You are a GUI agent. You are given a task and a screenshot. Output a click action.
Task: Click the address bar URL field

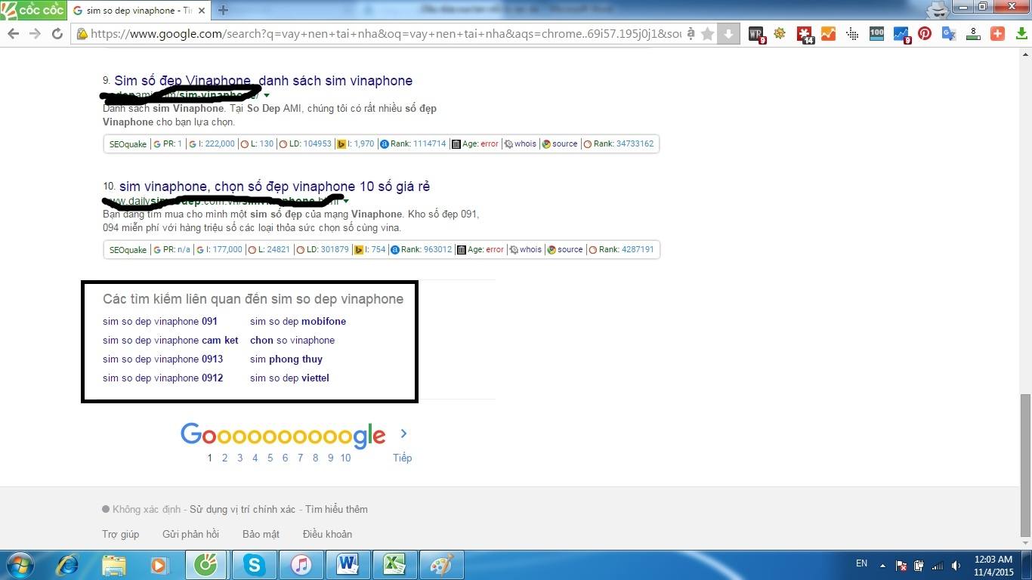(385, 34)
